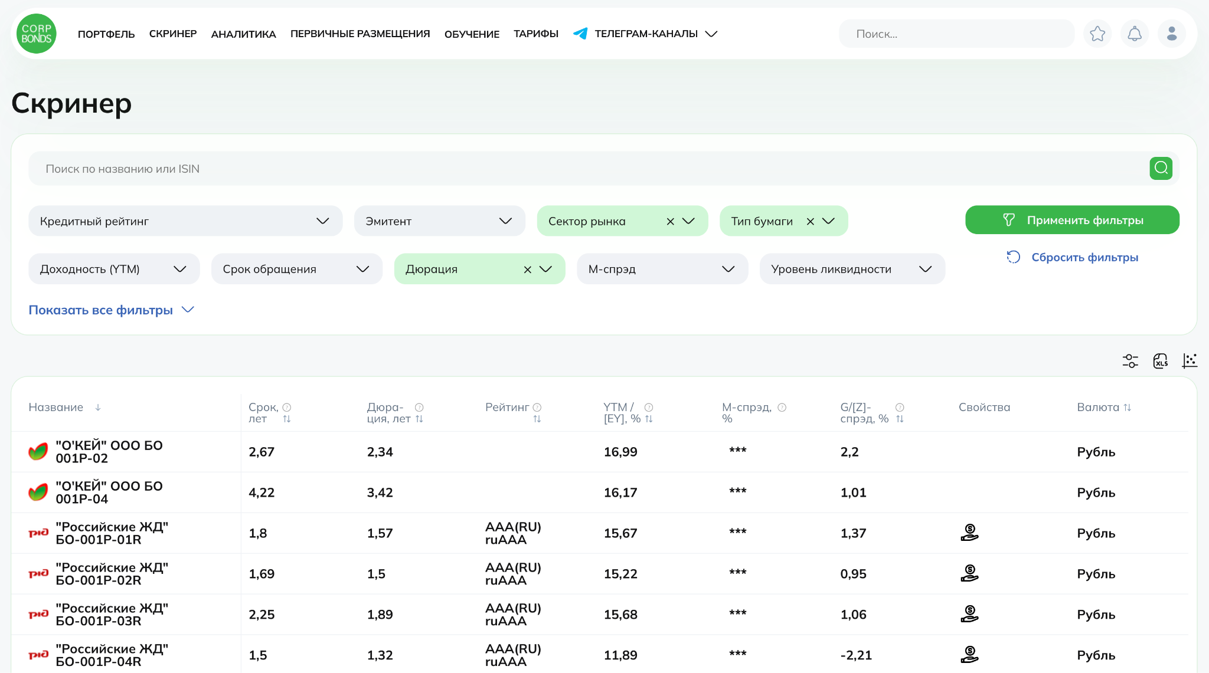Open the ТЕЛЕГРАМ-КАНАЛЫ menu
1209x673 pixels.
click(x=645, y=34)
